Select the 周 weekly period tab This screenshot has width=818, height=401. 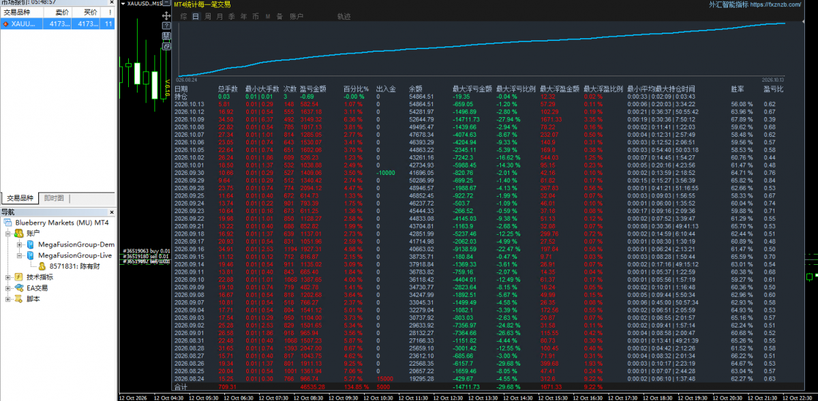pyautogui.click(x=208, y=16)
